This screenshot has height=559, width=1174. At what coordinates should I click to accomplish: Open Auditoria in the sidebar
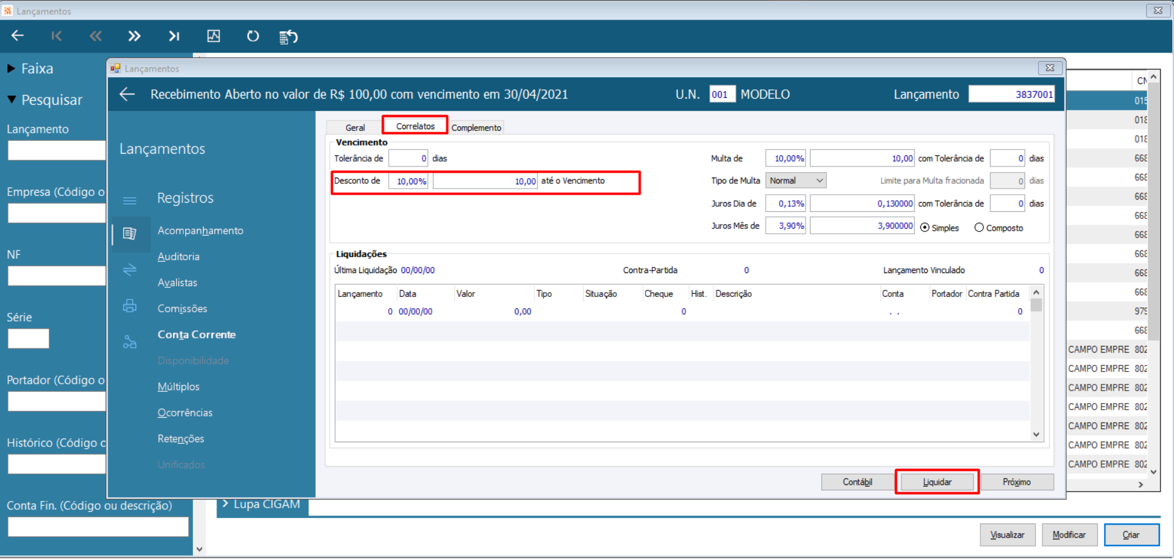[x=178, y=257]
